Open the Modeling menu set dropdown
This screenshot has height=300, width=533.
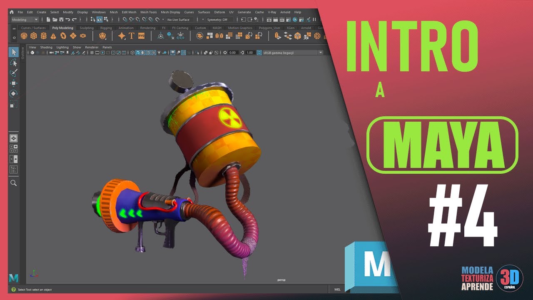25,20
